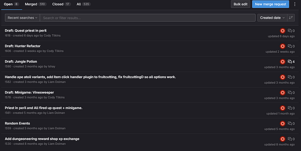301x151 pixels.
Task: Open Priest in peril and All fired up request
Action: [44, 108]
